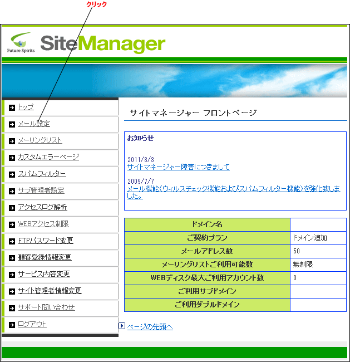Click the Future Spirits logo
The height and width of the screenshot is (362, 350).
21,43
